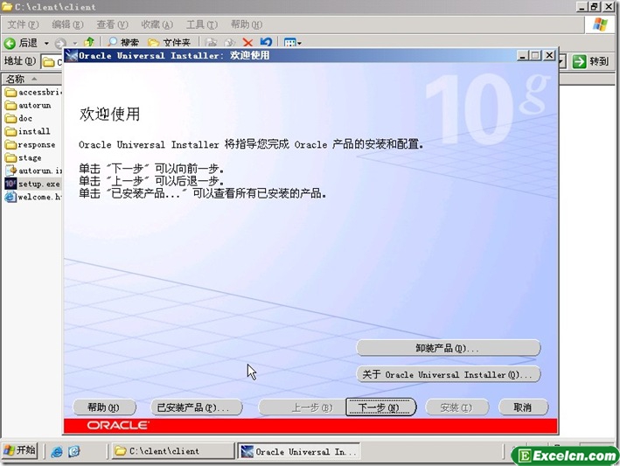Select the welcome.htm file
This screenshot has height=466, width=620.
[x=33, y=197]
